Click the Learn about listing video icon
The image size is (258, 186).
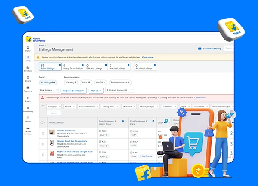tap(200, 49)
